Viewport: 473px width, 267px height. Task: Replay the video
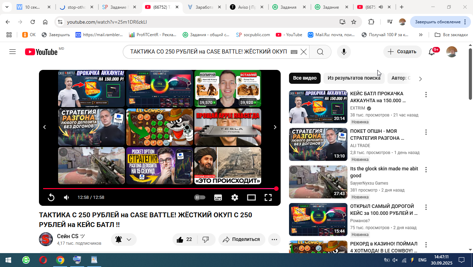pos(51,197)
